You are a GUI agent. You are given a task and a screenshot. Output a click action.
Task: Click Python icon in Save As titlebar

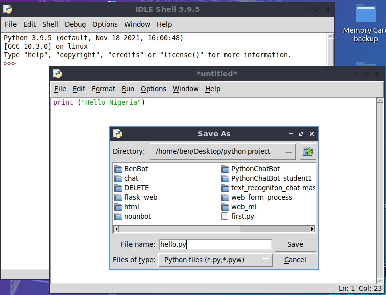117,134
